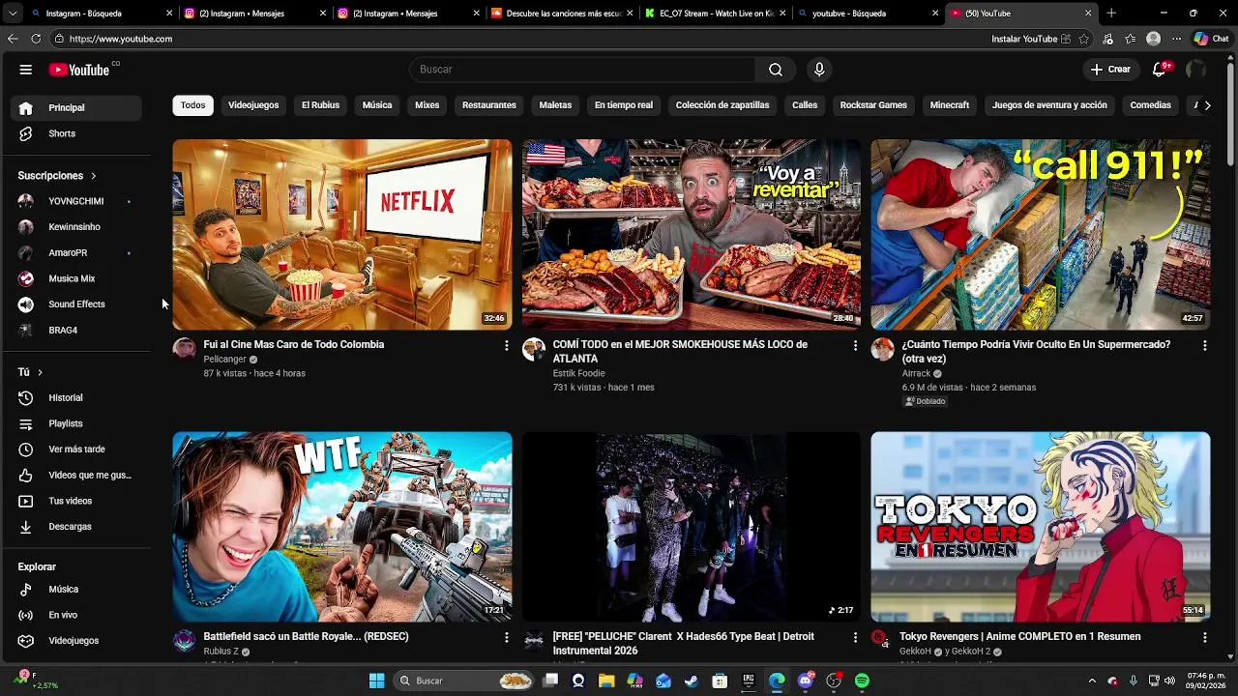The width and height of the screenshot is (1238, 696).
Task: Show hidden system tray icons
Action: pyautogui.click(x=1092, y=681)
